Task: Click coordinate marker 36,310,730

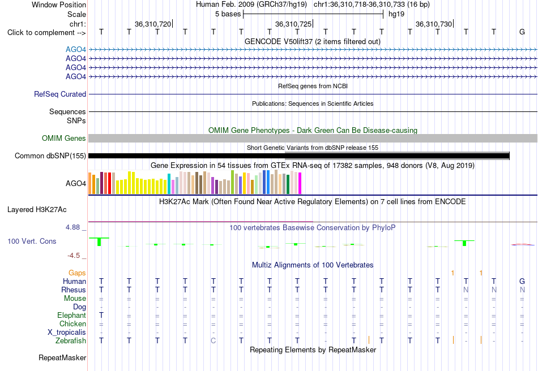Action: (434, 24)
